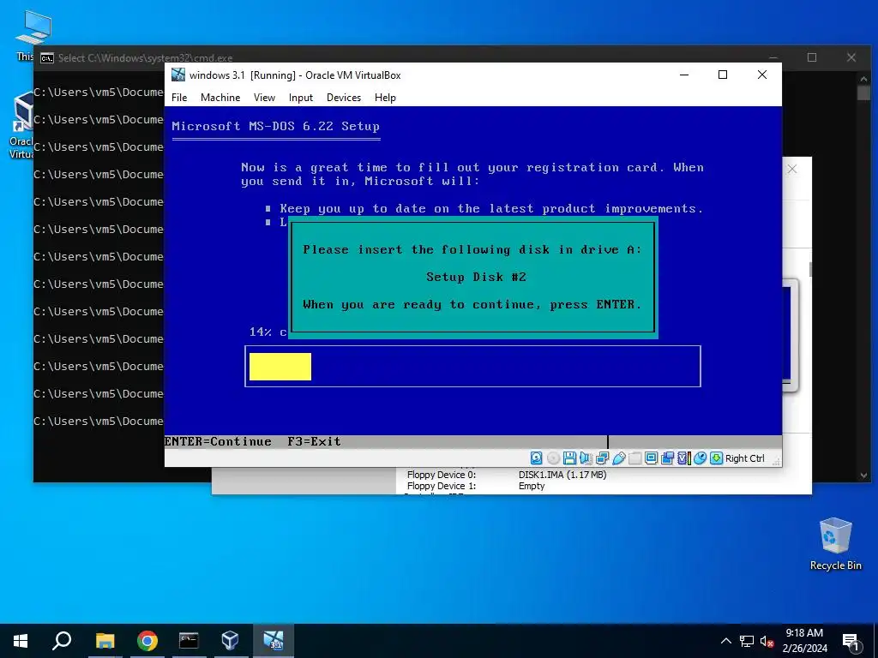Click the DISK1.IMA (1.17 MB) floppy entry
878x658 pixels.
click(x=562, y=475)
